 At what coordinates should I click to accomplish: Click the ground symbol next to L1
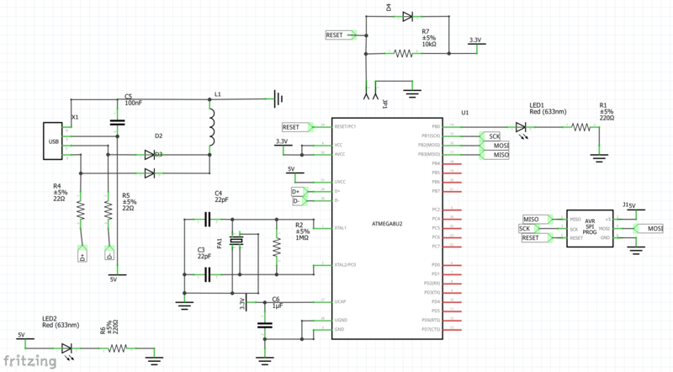point(277,99)
